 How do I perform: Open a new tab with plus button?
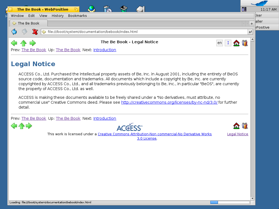[251, 23]
